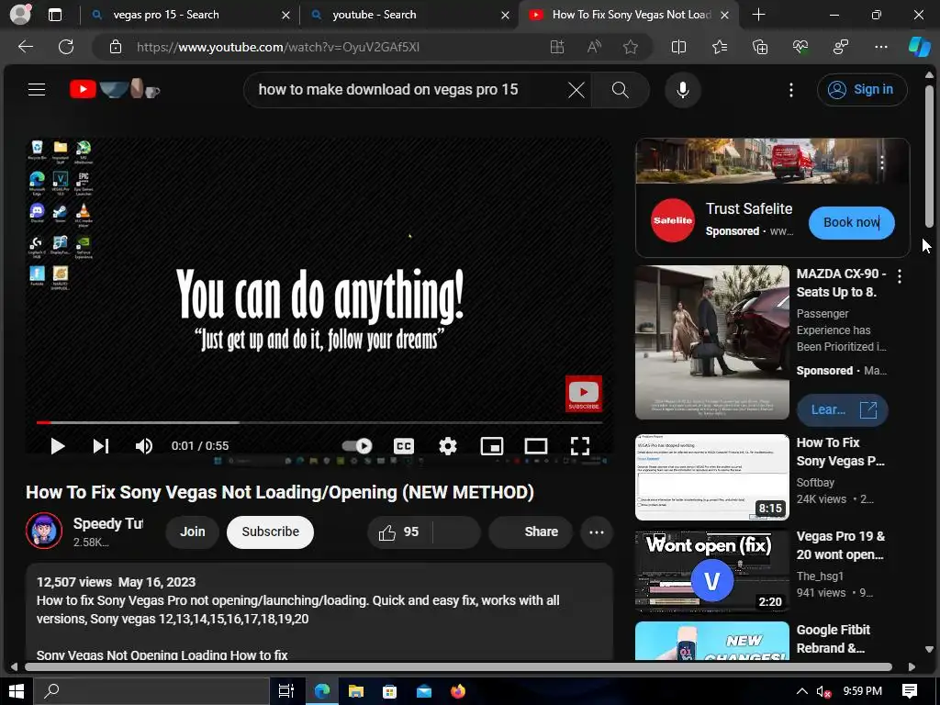
Task: Show hidden system tray icons
Action: pyautogui.click(x=801, y=691)
